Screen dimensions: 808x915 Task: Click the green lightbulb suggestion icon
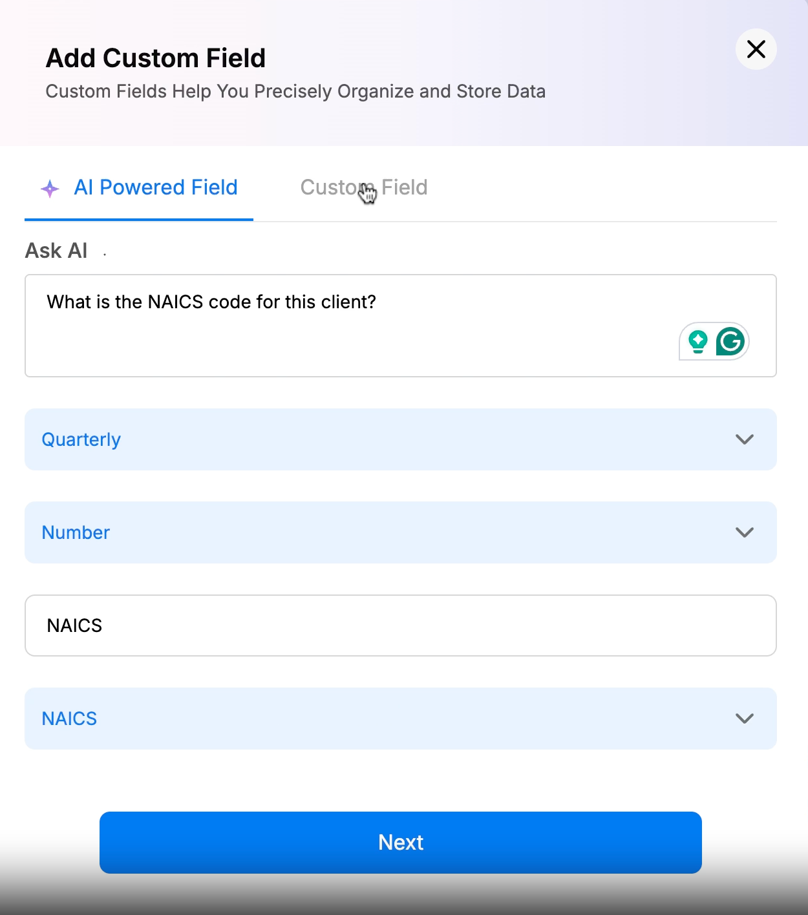coord(697,341)
